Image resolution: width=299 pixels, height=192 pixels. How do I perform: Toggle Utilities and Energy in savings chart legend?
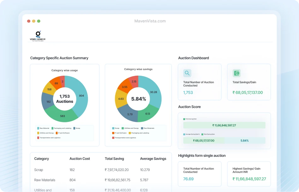tap(130, 128)
